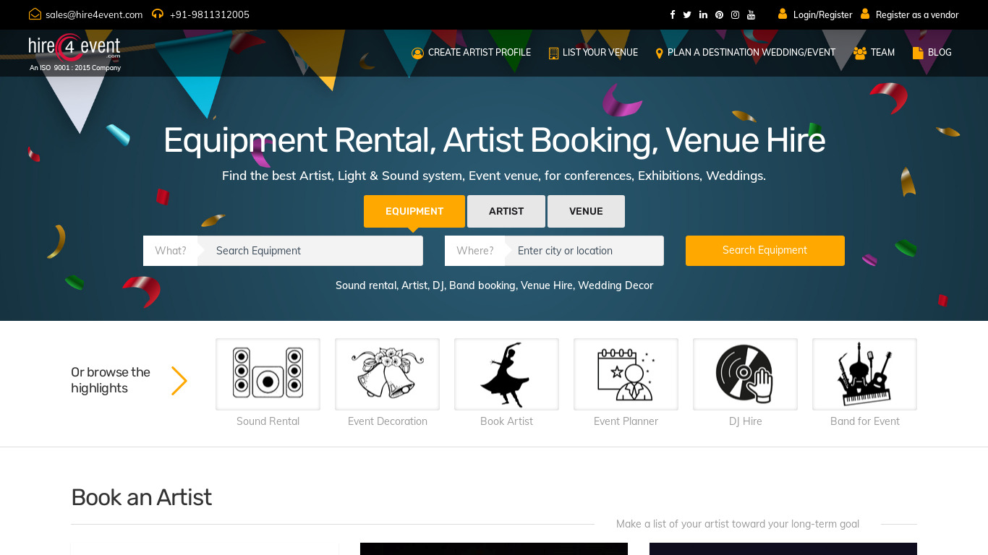Open the Blog menu item

pyautogui.click(x=932, y=53)
